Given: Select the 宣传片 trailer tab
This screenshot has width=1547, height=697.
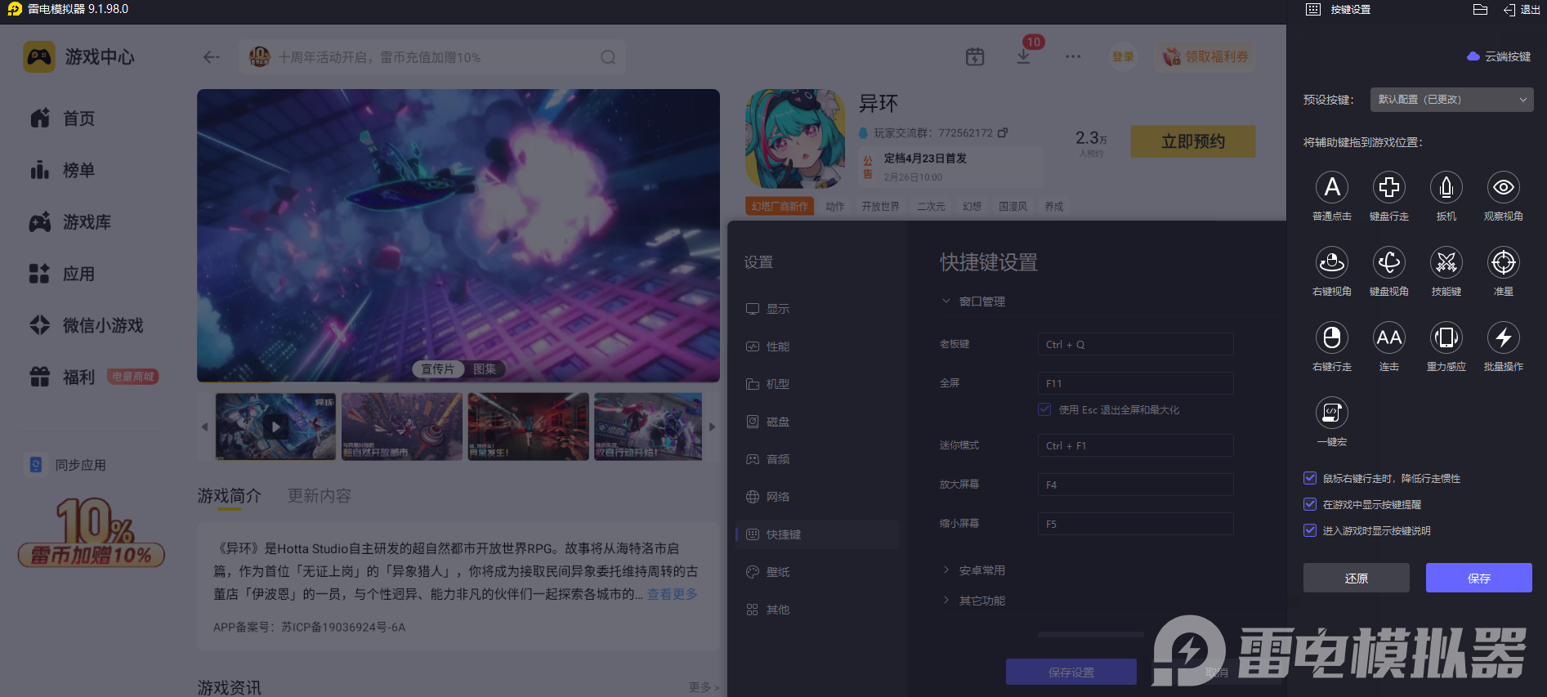Looking at the screenshot, I should click(x=438, y=369).
